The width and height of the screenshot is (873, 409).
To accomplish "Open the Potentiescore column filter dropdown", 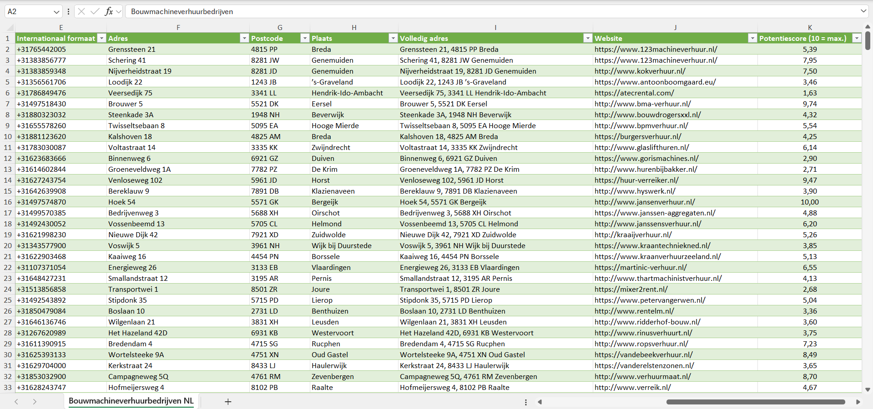I will tap(857, 38).
